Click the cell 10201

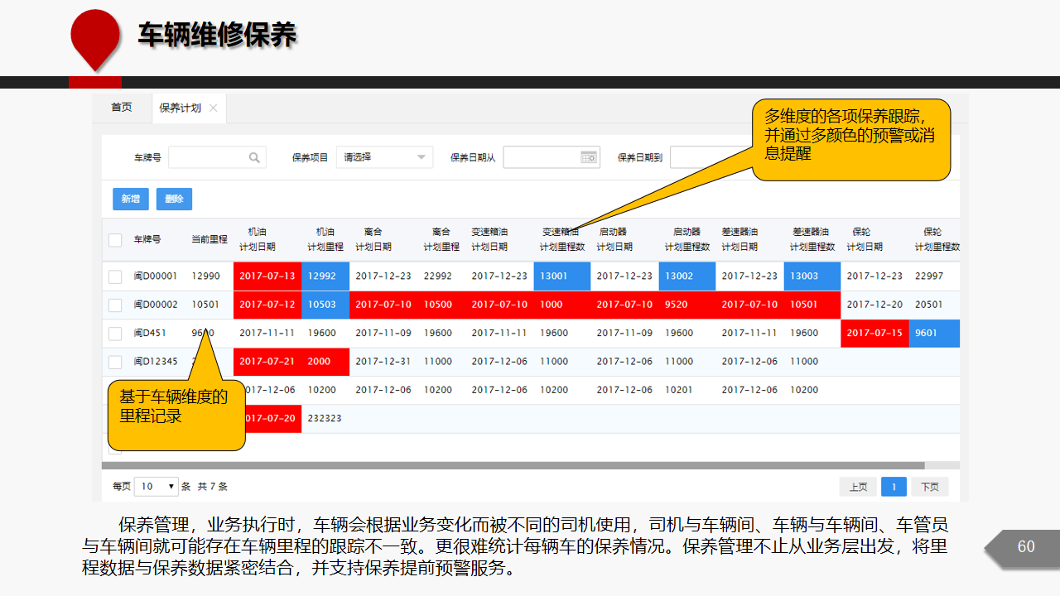click(679, 390)
